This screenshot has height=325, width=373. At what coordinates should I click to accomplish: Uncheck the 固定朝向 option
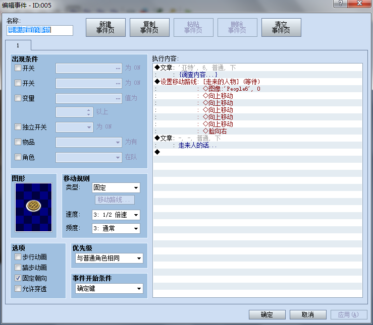18,278
